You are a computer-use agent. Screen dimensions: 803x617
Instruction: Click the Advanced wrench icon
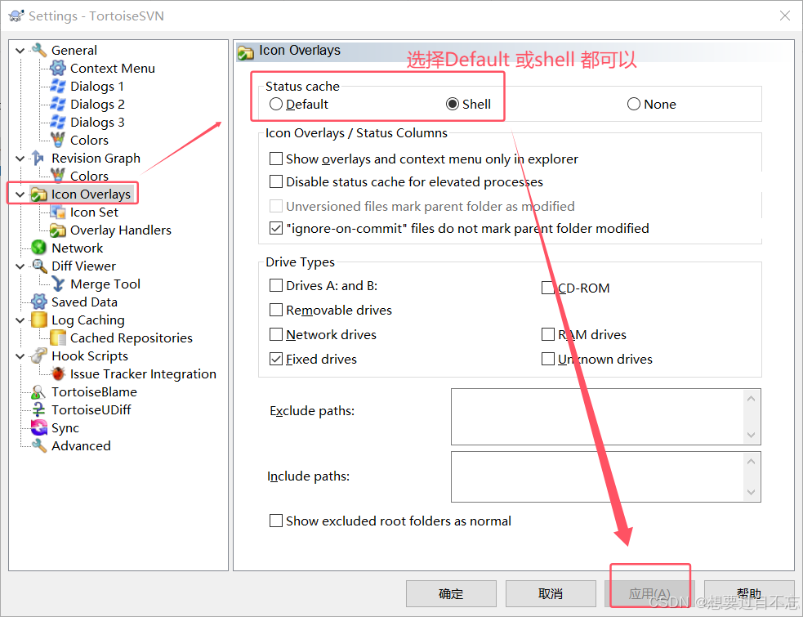(39, 446)
